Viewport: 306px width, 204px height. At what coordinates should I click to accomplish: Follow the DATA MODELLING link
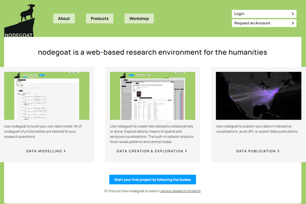click(46, 151)
